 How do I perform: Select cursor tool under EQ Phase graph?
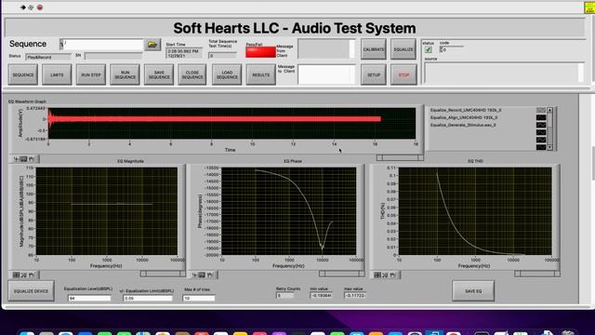click(x=195, y=275)
